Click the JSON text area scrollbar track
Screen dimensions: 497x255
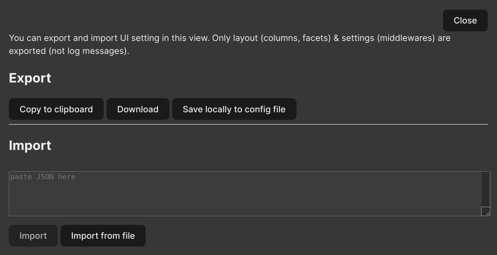pos(486,189)
